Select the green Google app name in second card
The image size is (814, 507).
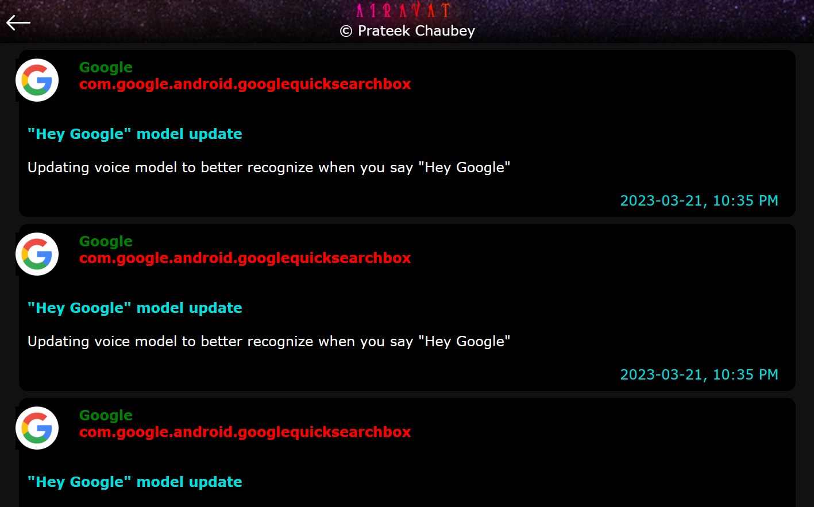click(x=106, y=242)
